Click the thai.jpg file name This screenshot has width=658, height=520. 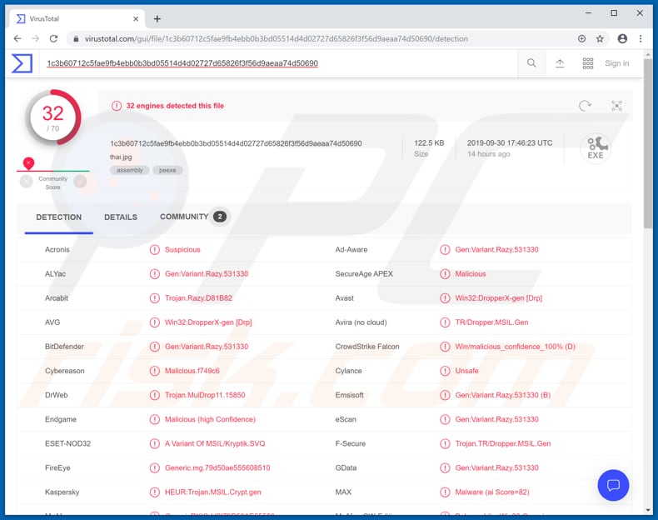(x=121, y=157)
